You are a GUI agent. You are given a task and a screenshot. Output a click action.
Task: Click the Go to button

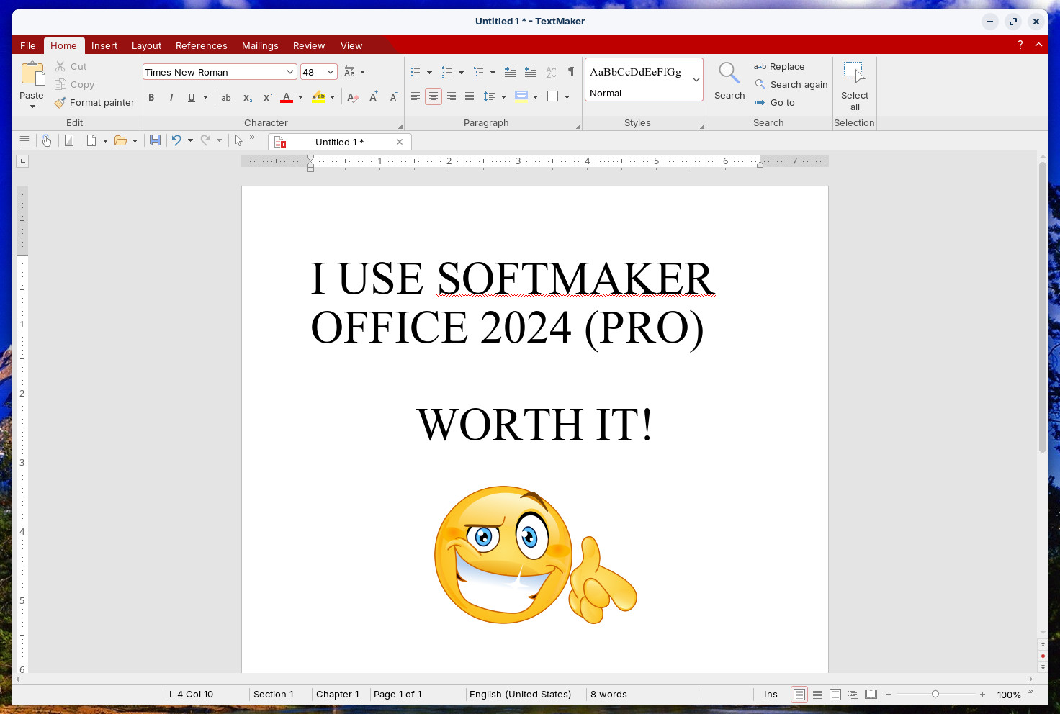click(775, 102)
